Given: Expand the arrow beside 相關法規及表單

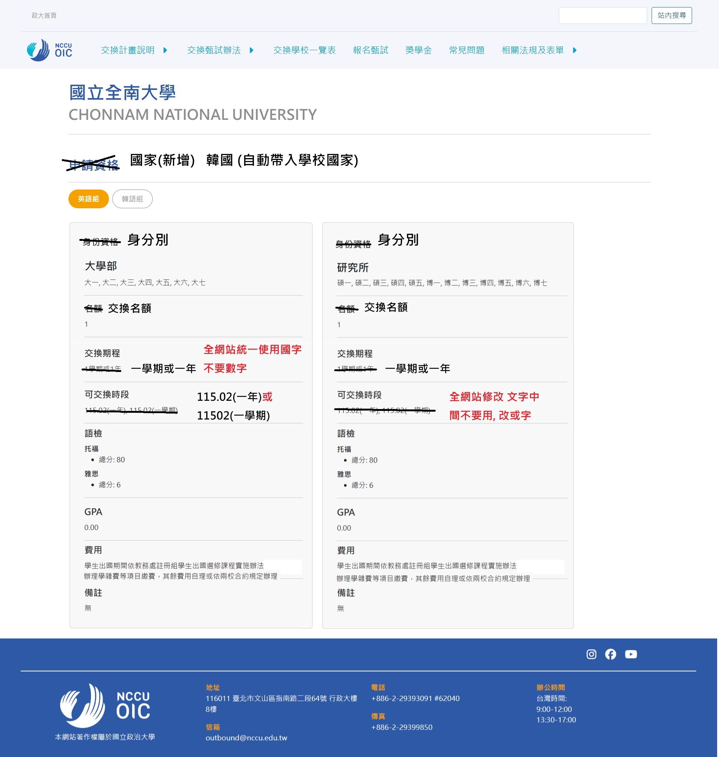Looking at the screenshot, I should pos(575,50).
